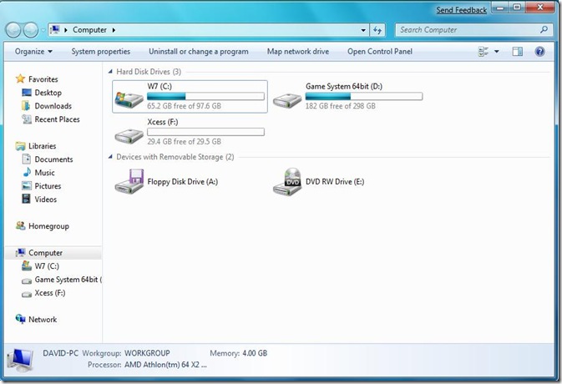Click the Hard Disk Drives (3) header text
562x384 pixels.
click(x=149, y=72)
